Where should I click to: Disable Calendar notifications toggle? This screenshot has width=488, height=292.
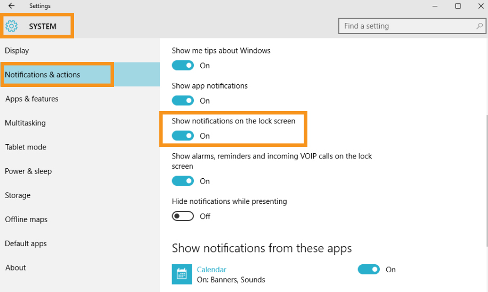(x=369, y=269)
